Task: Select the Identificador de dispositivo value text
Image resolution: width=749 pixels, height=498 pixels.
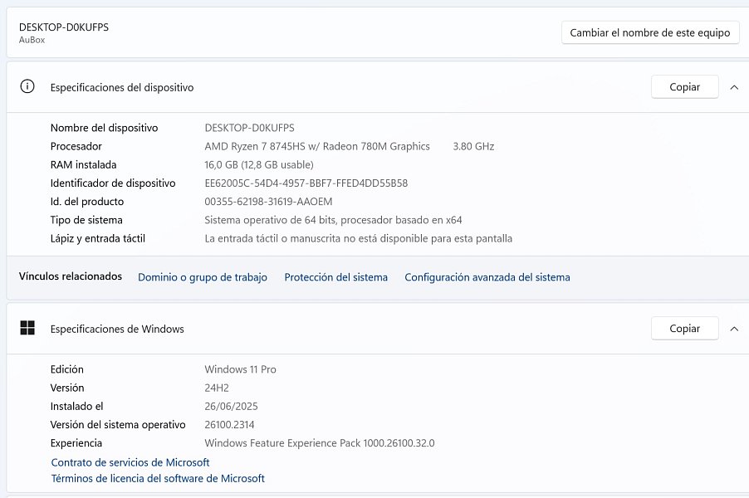Action: coord(306,183)
